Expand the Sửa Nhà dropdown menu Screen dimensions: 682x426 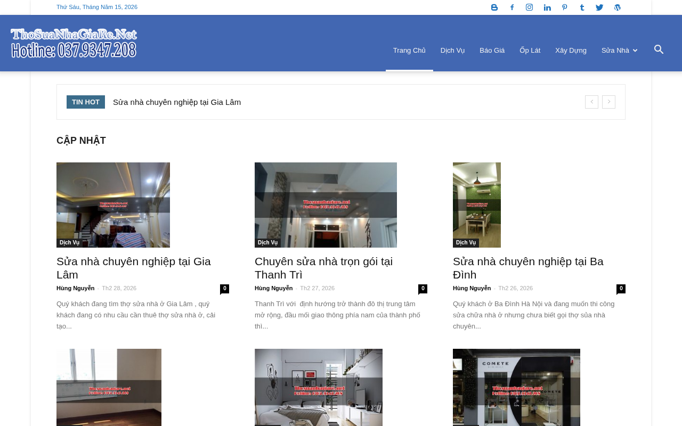click(x=619, y=51)
